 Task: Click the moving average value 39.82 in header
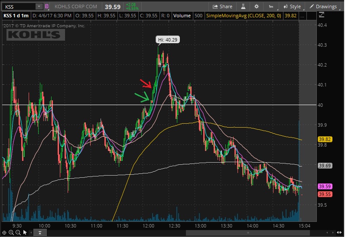(290, 16)
